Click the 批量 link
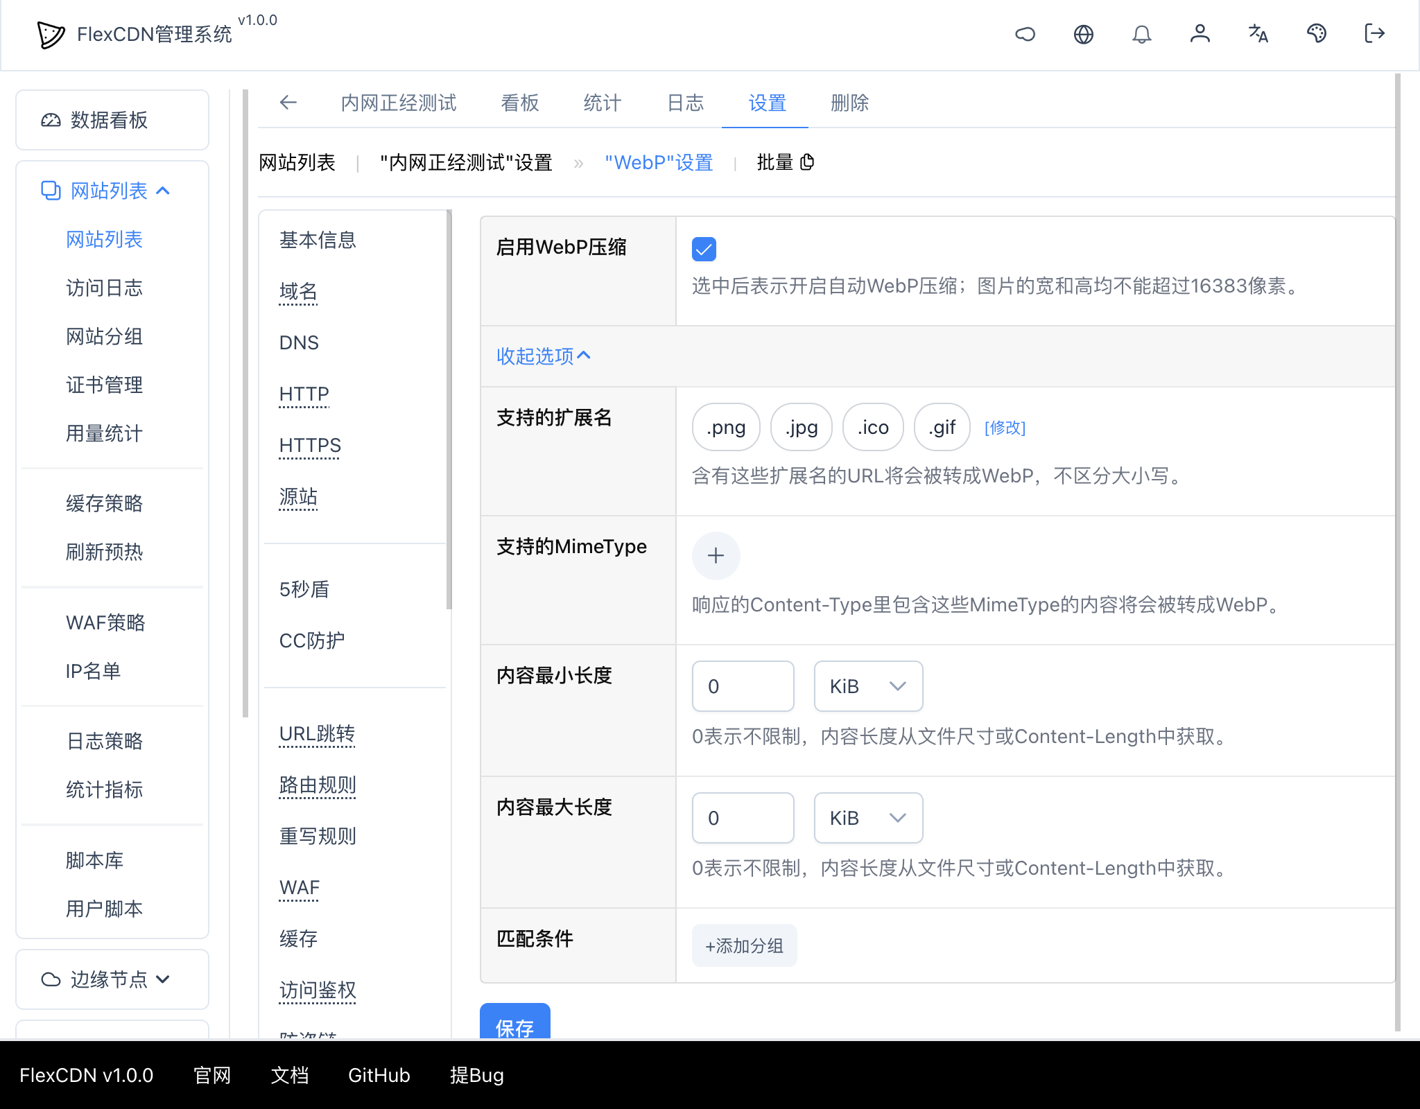1420x1109 pixels. pos(774,162)
